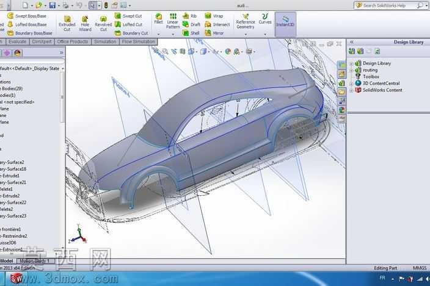The image size is (430, 286).
Task: Switch to the Simulation tab
Action: [x=105, y=41]
